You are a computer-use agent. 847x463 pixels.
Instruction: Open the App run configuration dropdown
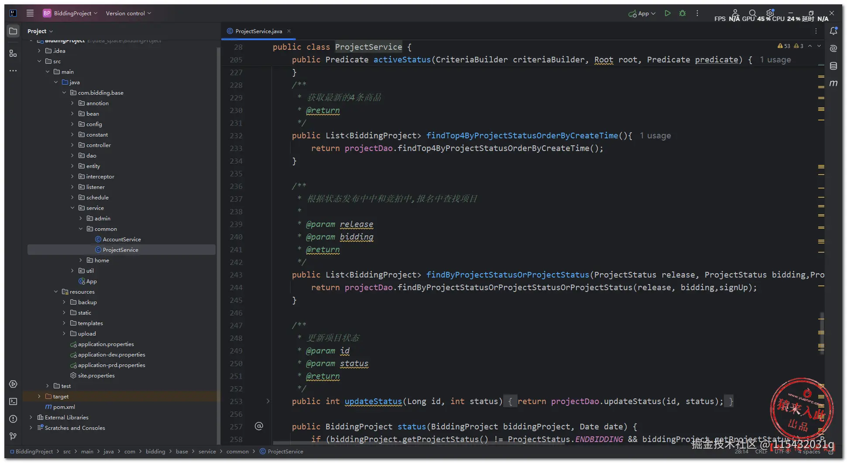pos(642,14)
